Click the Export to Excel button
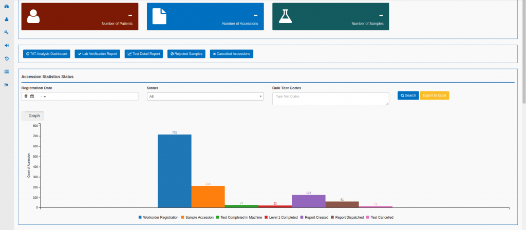 (434, 95)
